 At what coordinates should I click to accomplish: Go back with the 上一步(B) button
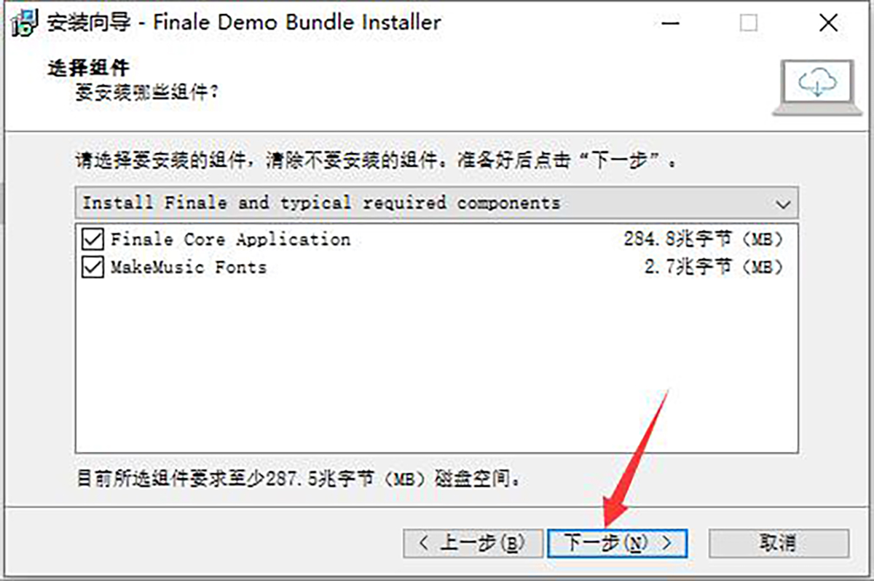click(x=473, y=543)
